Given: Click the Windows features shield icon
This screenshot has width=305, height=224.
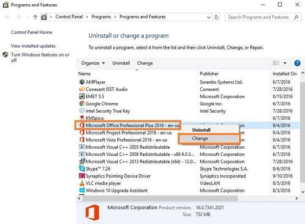Looking at the screenshot, I should point(6,55).
